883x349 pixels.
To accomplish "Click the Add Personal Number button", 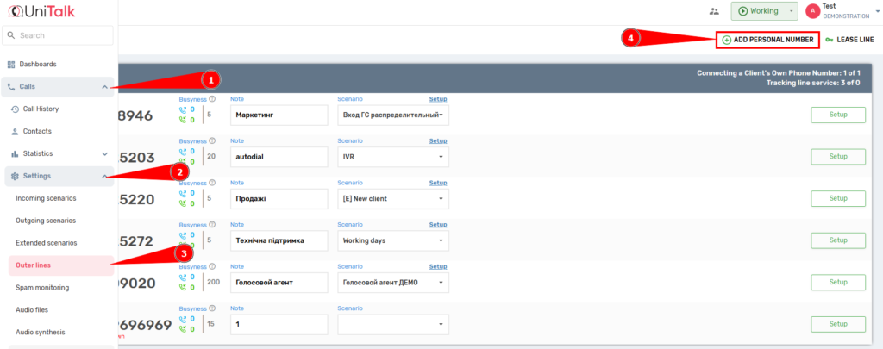I will (x=767, y=40).
